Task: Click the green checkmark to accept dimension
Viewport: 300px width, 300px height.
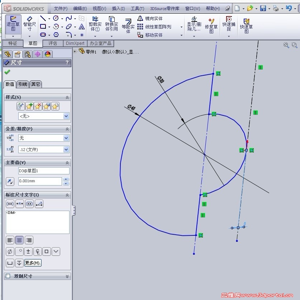Action: pos(7,72)
